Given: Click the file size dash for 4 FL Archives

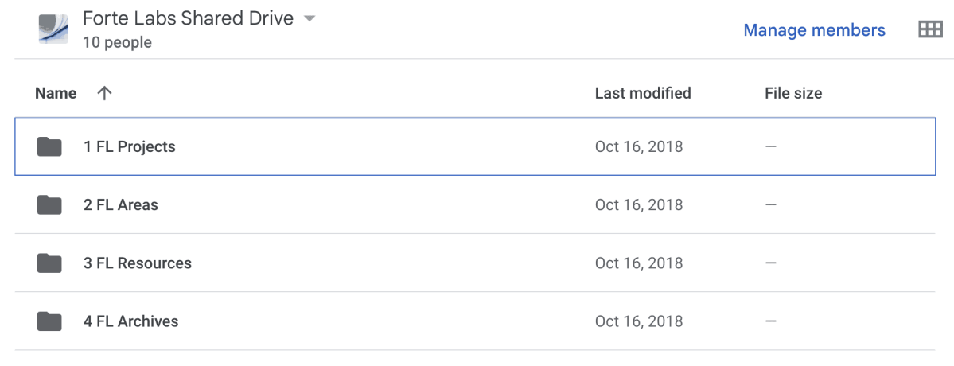Looking at the screenshot, I should pos(770,321).
